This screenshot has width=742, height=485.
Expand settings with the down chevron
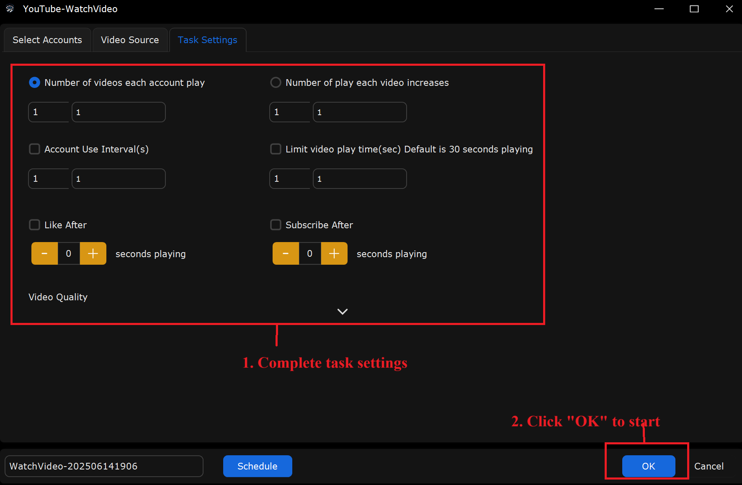[x=343, y=312]
